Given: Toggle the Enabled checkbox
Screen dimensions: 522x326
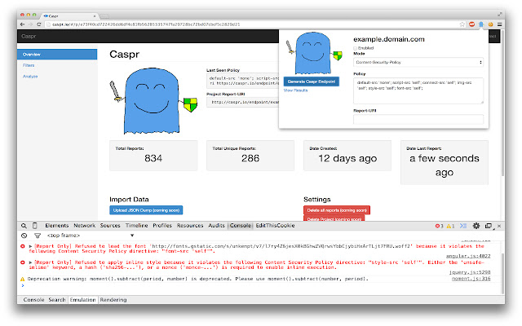Looking at the screenshot, I should pos(356,48).
